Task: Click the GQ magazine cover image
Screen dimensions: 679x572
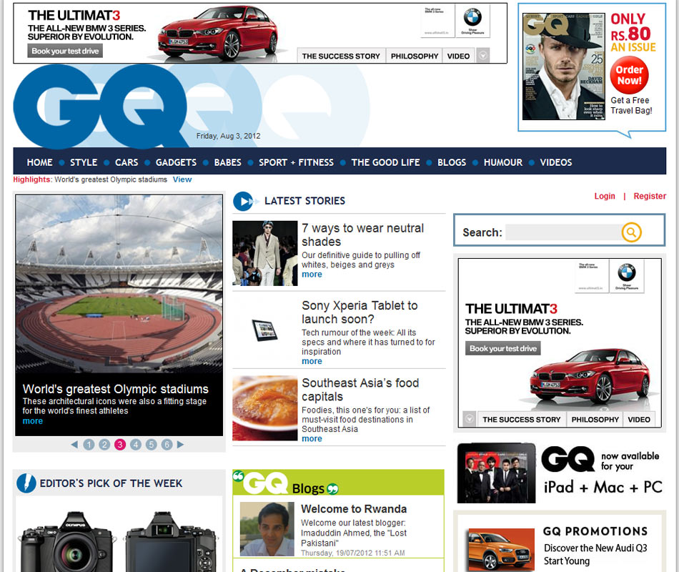Action: point(563,66)
